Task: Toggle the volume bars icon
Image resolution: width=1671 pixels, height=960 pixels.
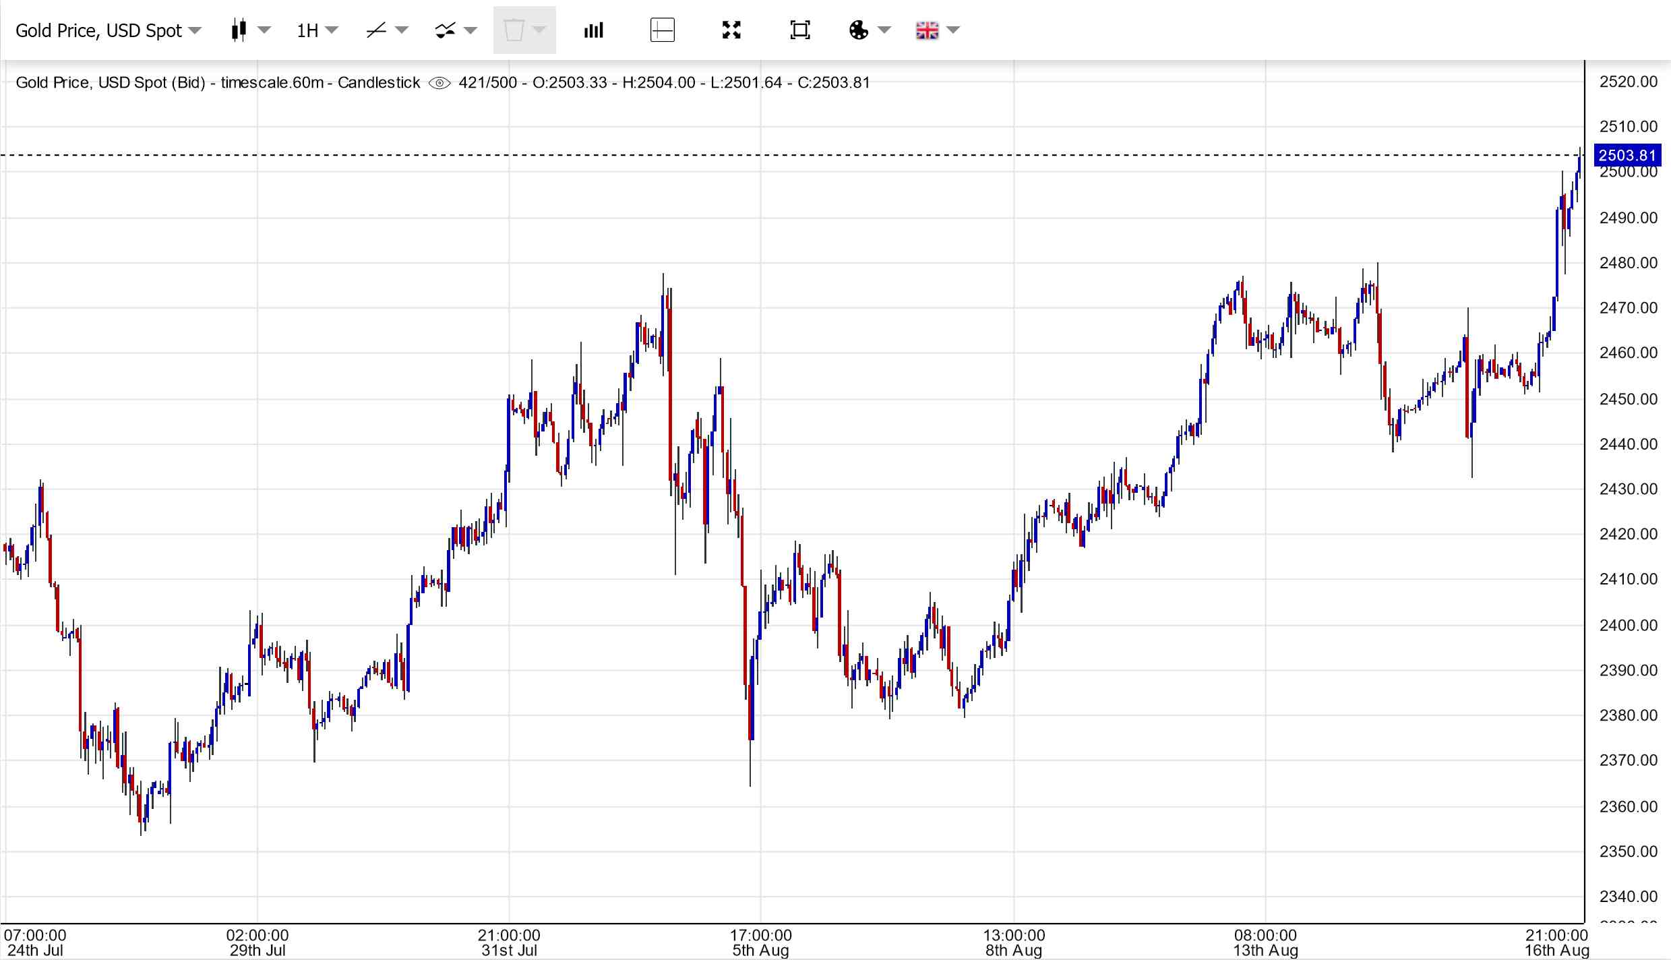Action: coord(593,30)
